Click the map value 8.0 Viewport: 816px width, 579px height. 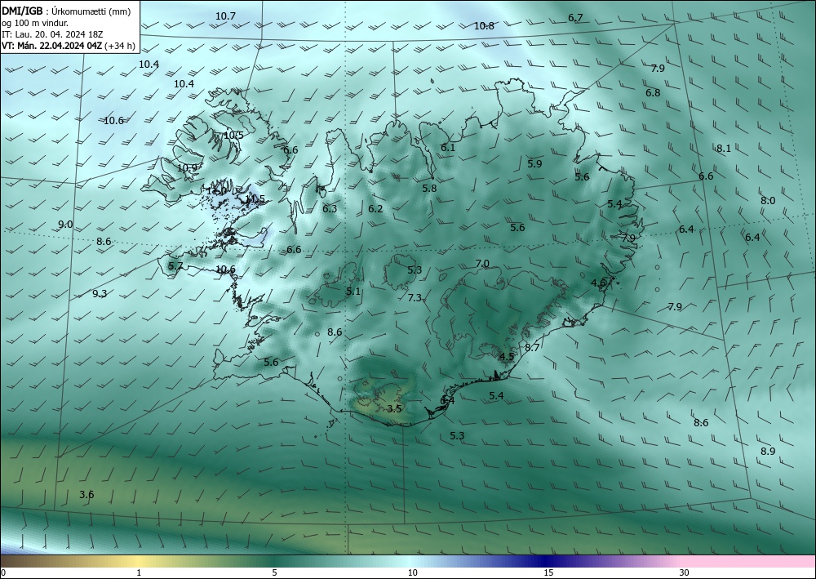click(x=768, y=201)
